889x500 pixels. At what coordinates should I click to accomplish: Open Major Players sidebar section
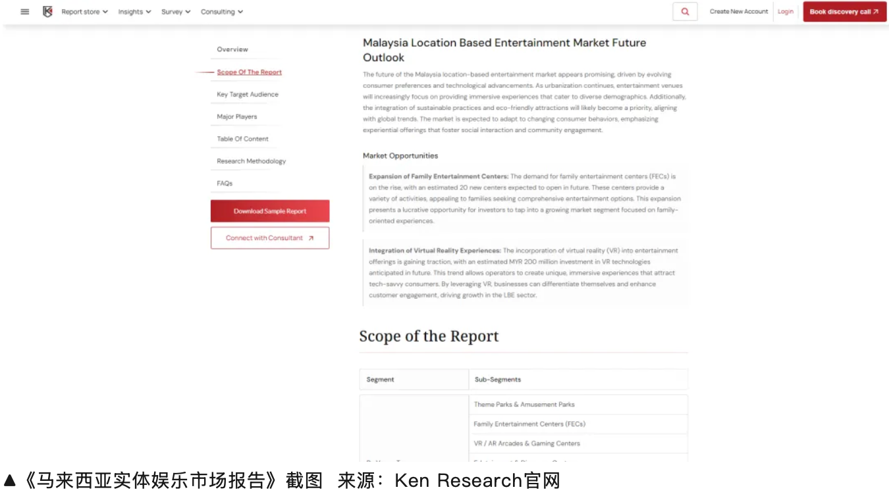pyautogui.click(x=237, y=117)
